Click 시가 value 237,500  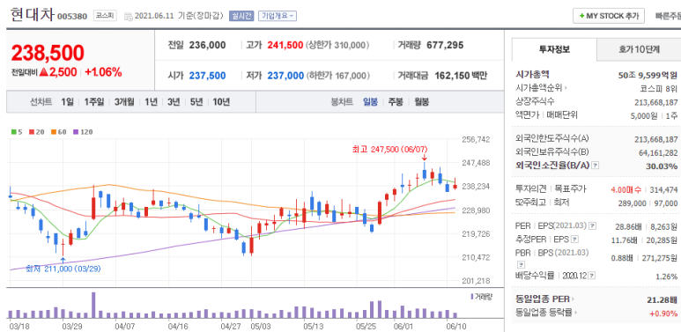208,76
